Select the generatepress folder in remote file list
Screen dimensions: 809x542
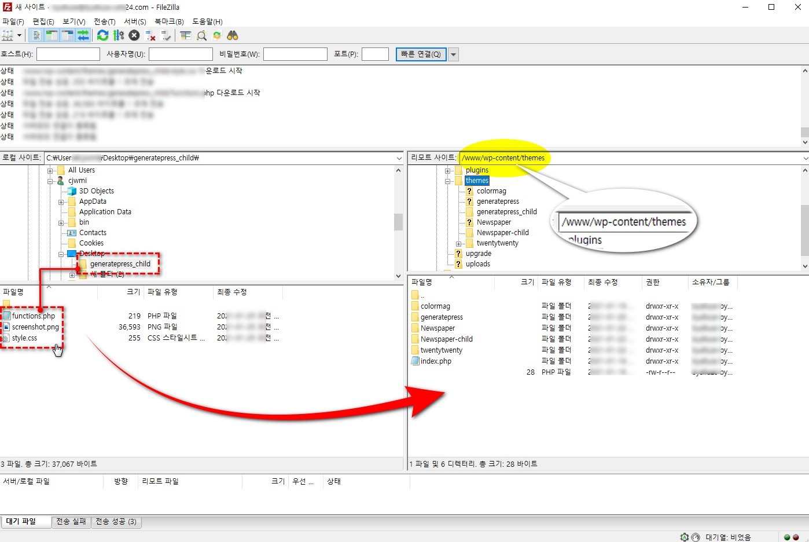(442, 317)
